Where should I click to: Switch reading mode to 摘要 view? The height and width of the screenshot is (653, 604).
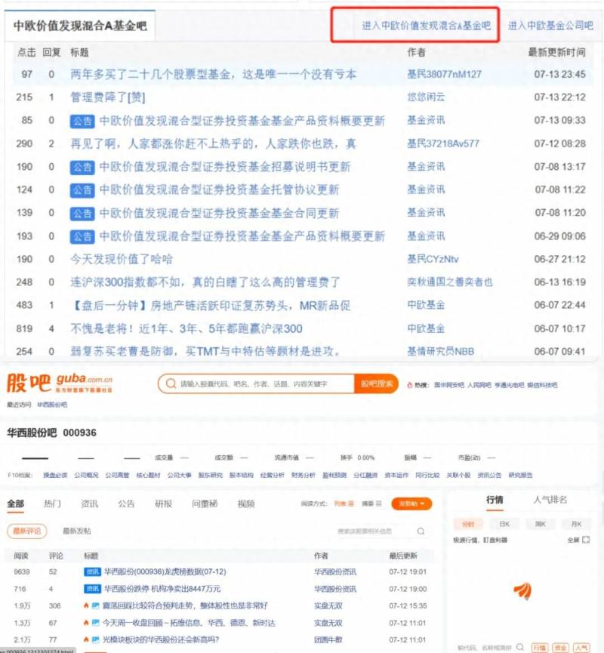pos(371,504)
